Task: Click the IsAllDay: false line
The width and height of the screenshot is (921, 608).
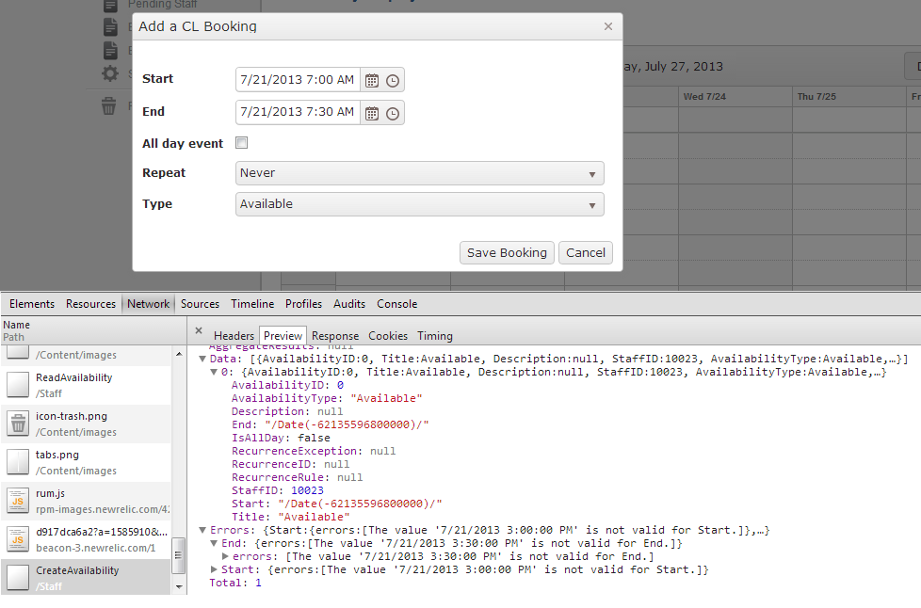Action: pyautogui.click(x=281, y=438)
